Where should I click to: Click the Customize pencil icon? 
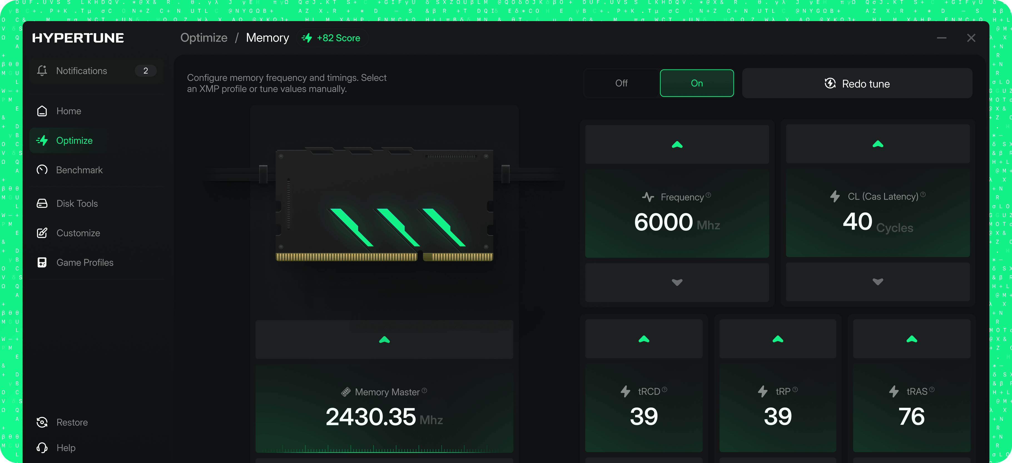click(x=42, y=233)
